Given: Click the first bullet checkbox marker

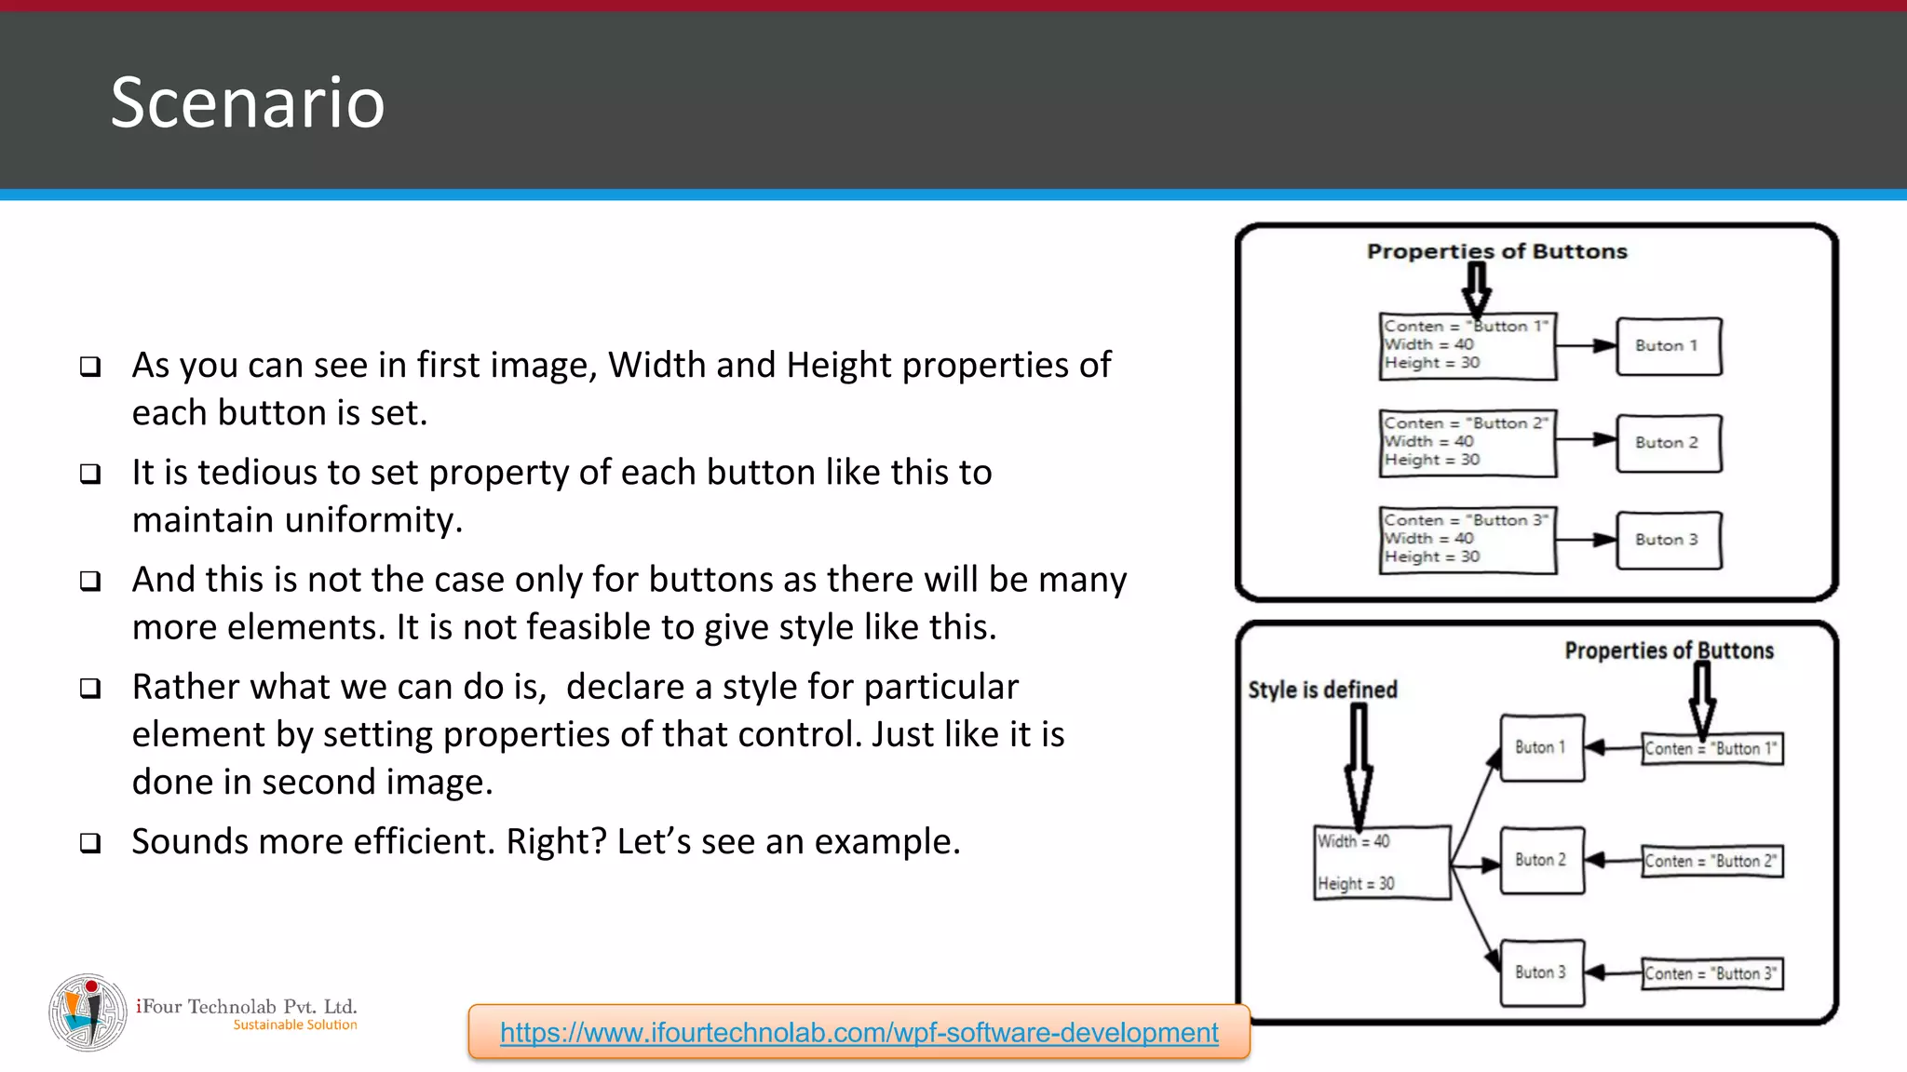Looking at the screenshot, I should [x=90, y=367].
